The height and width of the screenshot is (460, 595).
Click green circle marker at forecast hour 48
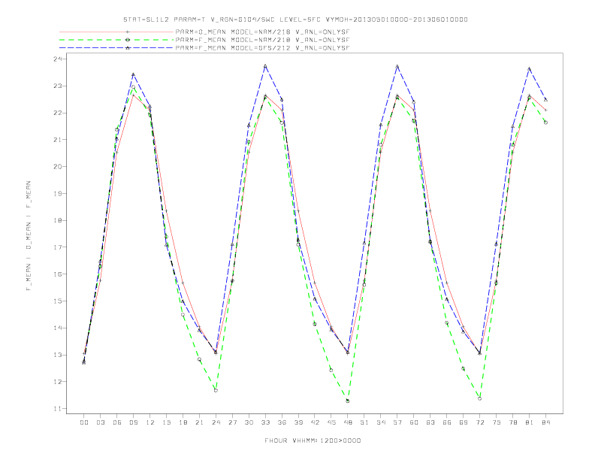(x=348, y=401)
